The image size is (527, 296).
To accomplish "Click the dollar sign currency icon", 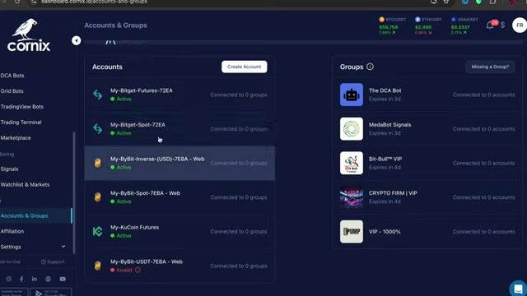I will (x=502, y=25).
